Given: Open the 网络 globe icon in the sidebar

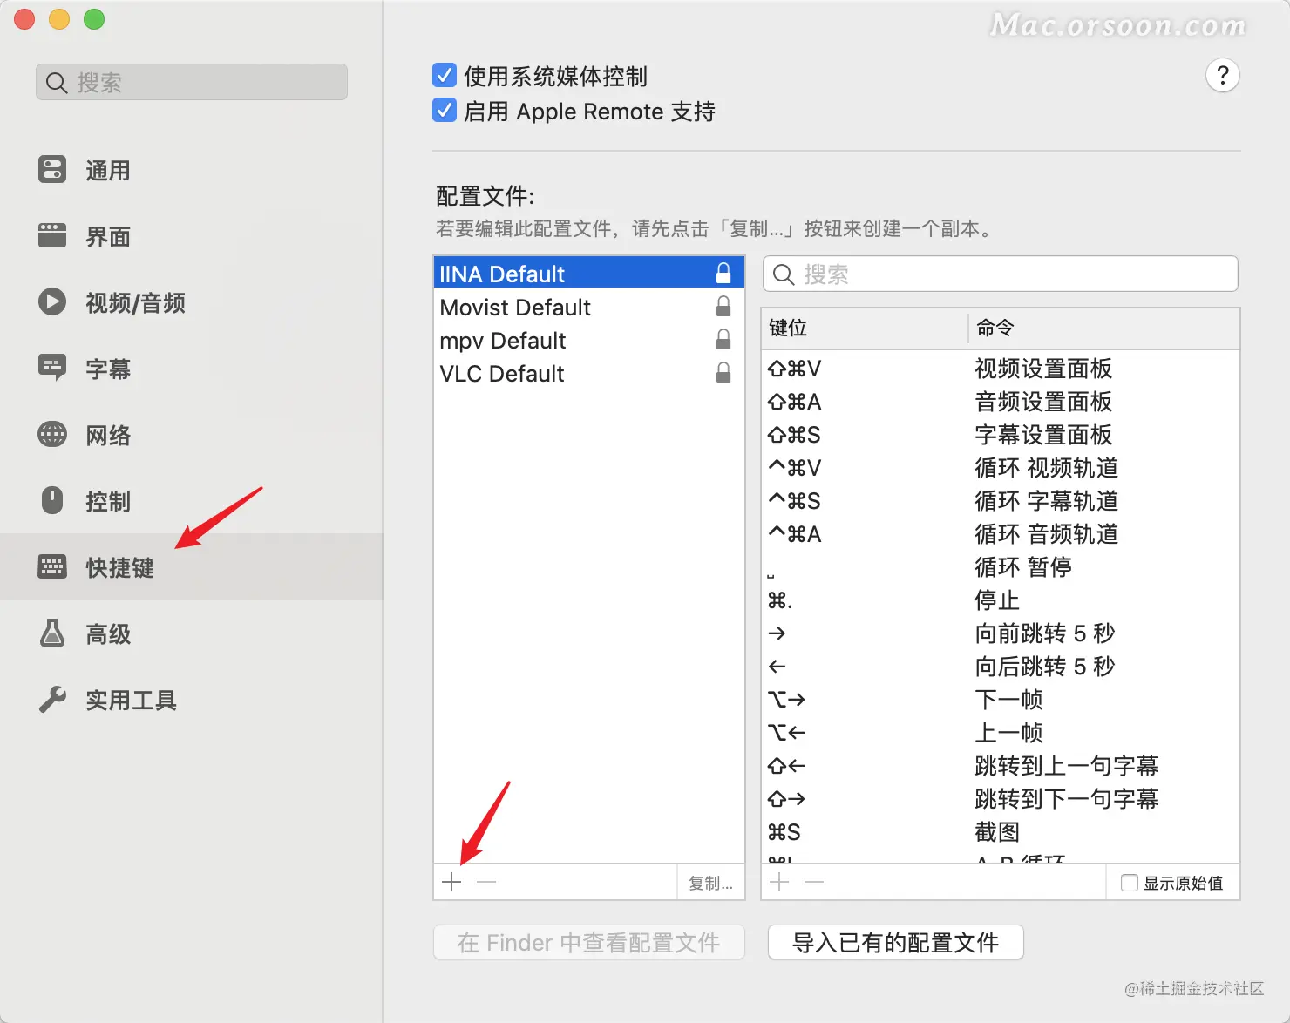Looking at the screenshot, I should pyautogui.click(x=52, y=434).
